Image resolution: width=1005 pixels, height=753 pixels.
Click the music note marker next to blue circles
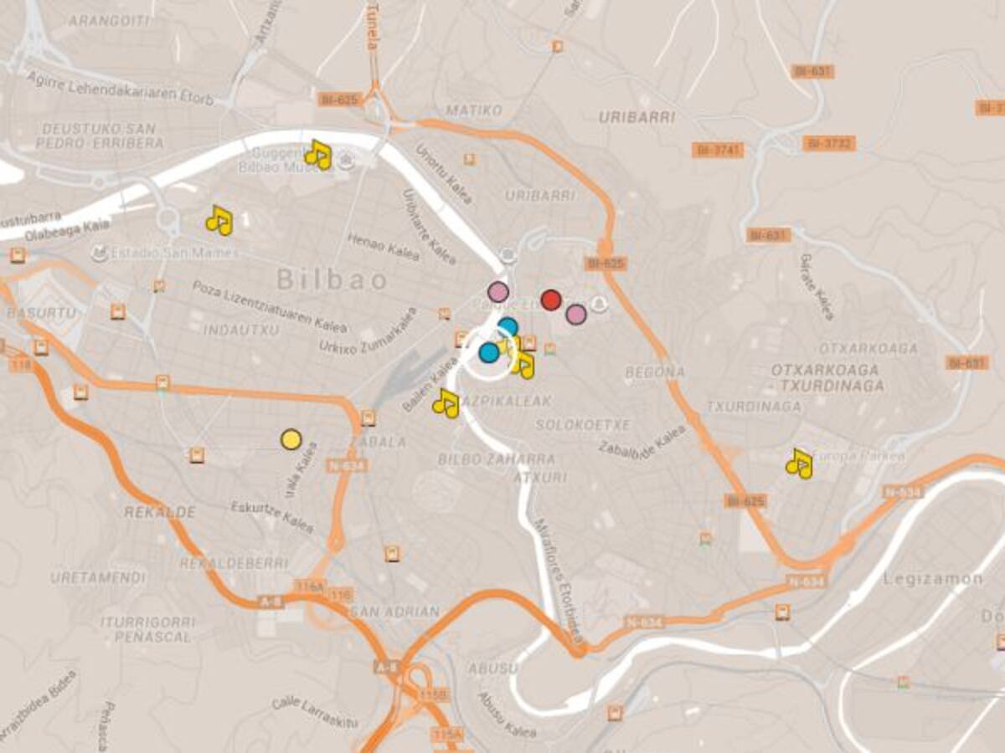(x=523, y=364)
